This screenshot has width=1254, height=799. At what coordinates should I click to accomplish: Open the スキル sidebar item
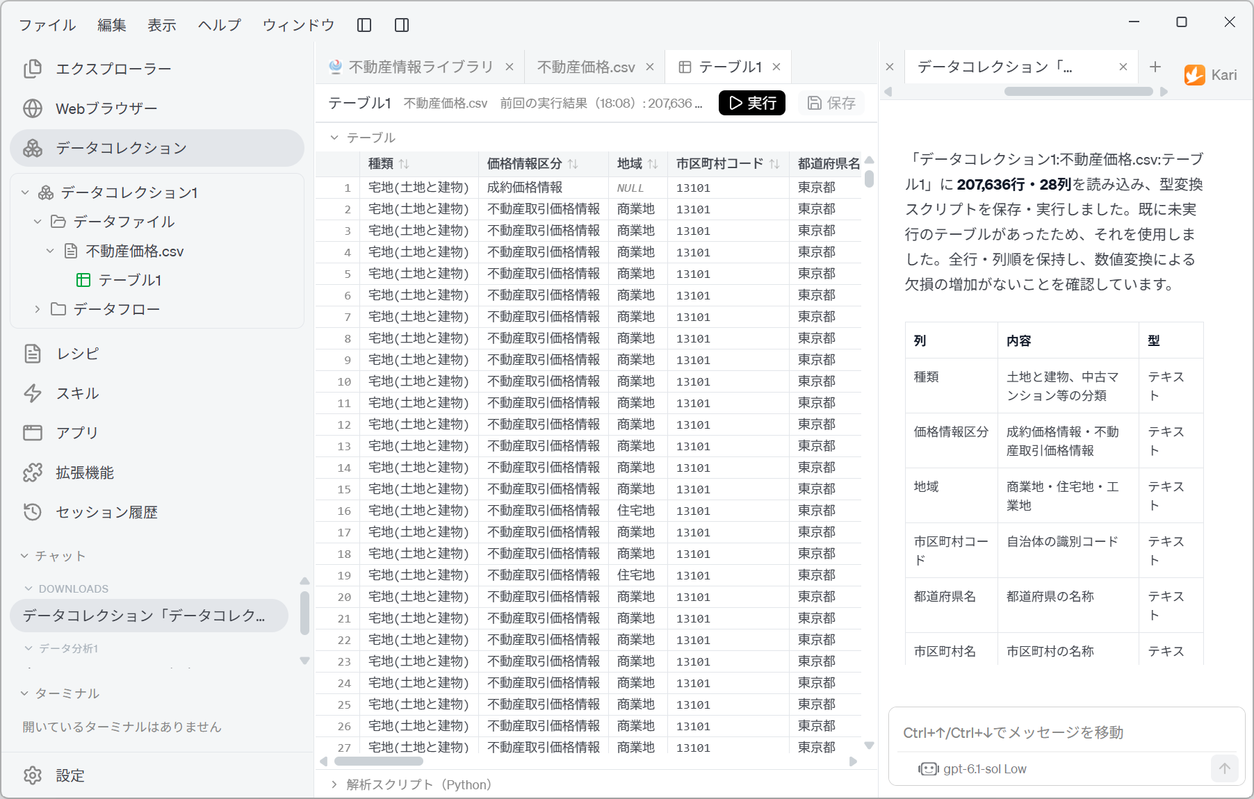click(x=157, y=393)
